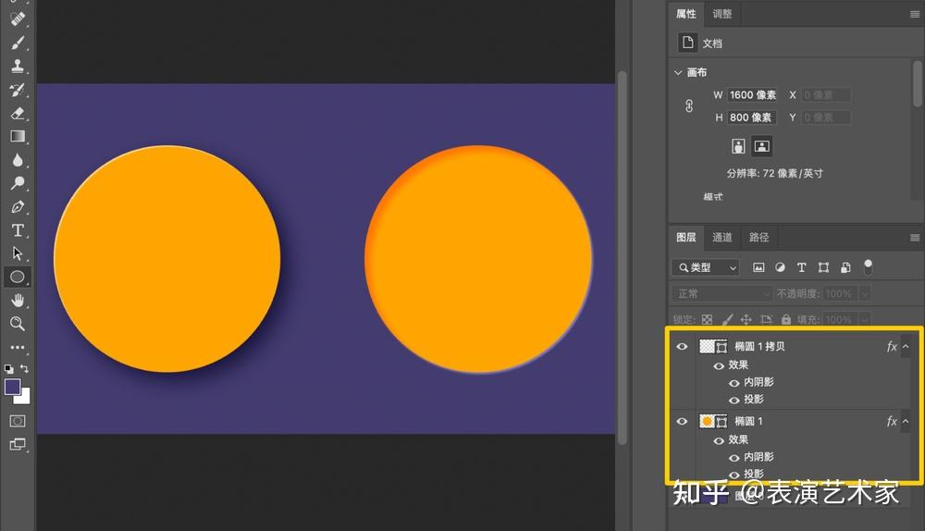The height and width of the screenshot is (531, 925).
Task: Open the foreground color swatch
Action: [12, 387]
